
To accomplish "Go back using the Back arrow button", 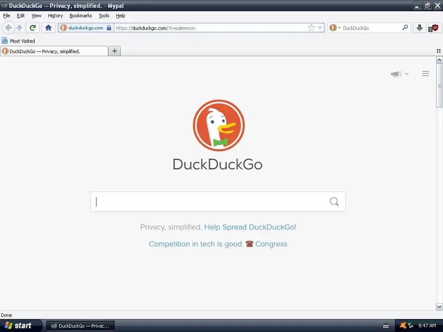I will click(9, 28).
